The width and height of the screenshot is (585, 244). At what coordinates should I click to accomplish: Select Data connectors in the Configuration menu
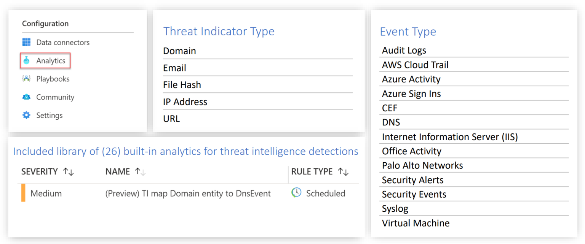[62, 42]
